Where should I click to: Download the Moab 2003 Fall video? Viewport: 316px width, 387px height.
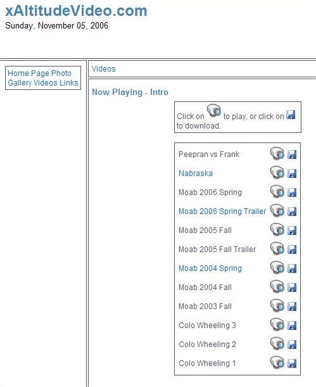click(292, 307)
